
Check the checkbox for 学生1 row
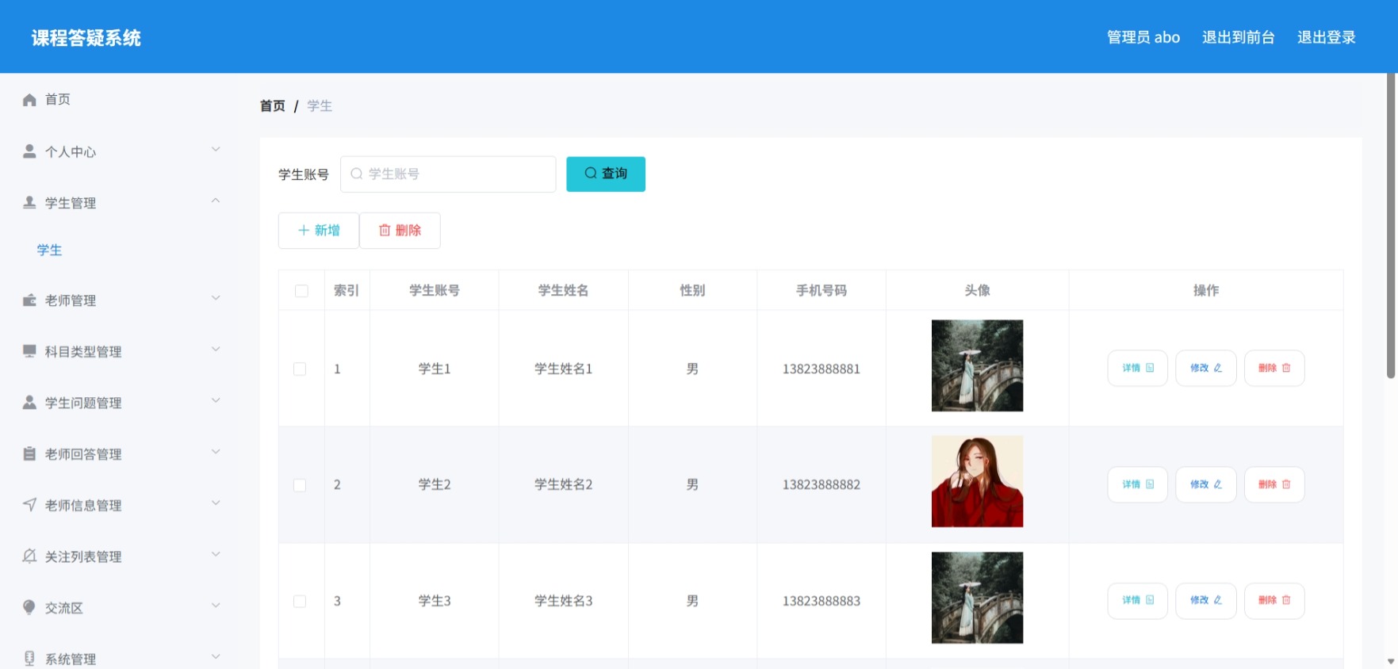tap(300, 369)
